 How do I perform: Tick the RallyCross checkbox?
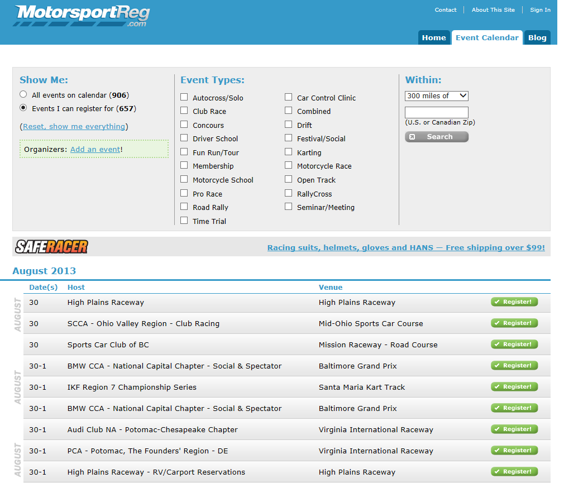289,193
